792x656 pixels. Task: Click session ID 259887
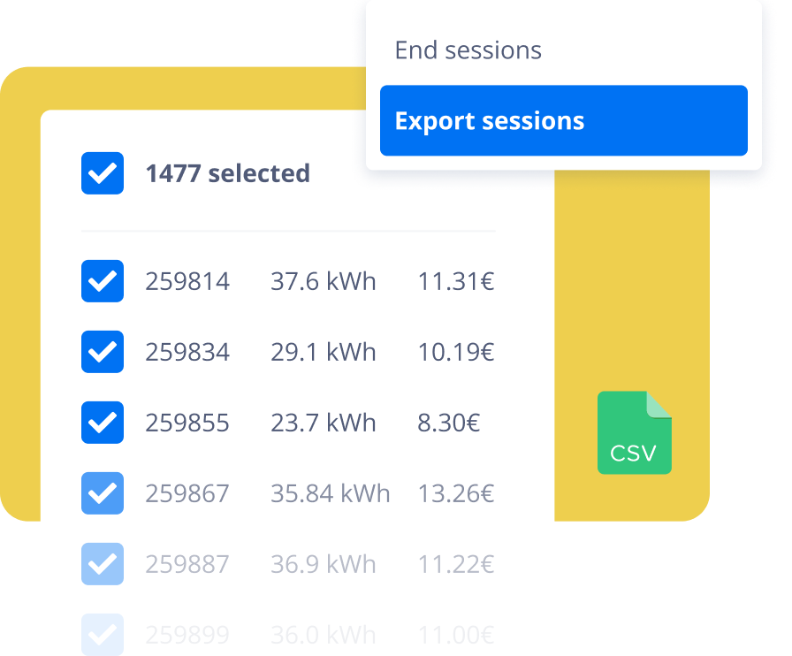point(187,565)
